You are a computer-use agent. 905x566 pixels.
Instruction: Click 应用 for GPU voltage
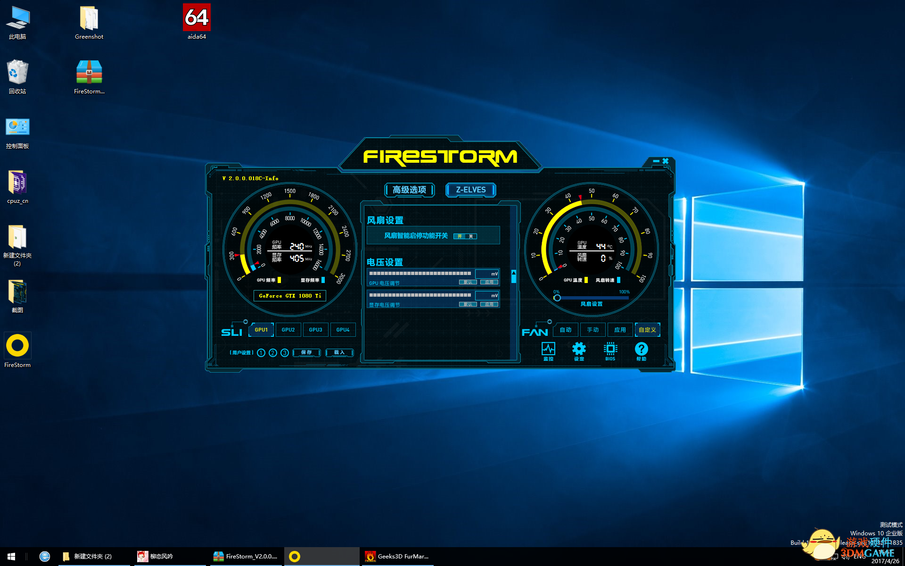coord(489,282)
